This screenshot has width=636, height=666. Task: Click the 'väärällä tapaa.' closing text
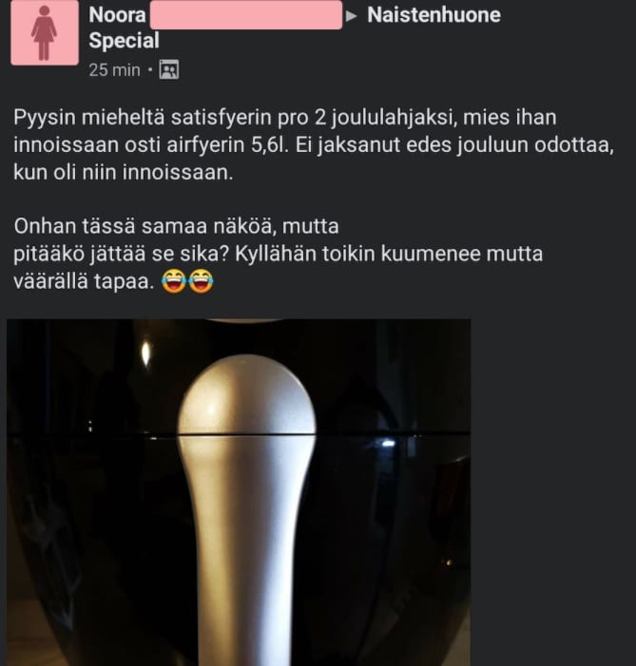point(84,281)
